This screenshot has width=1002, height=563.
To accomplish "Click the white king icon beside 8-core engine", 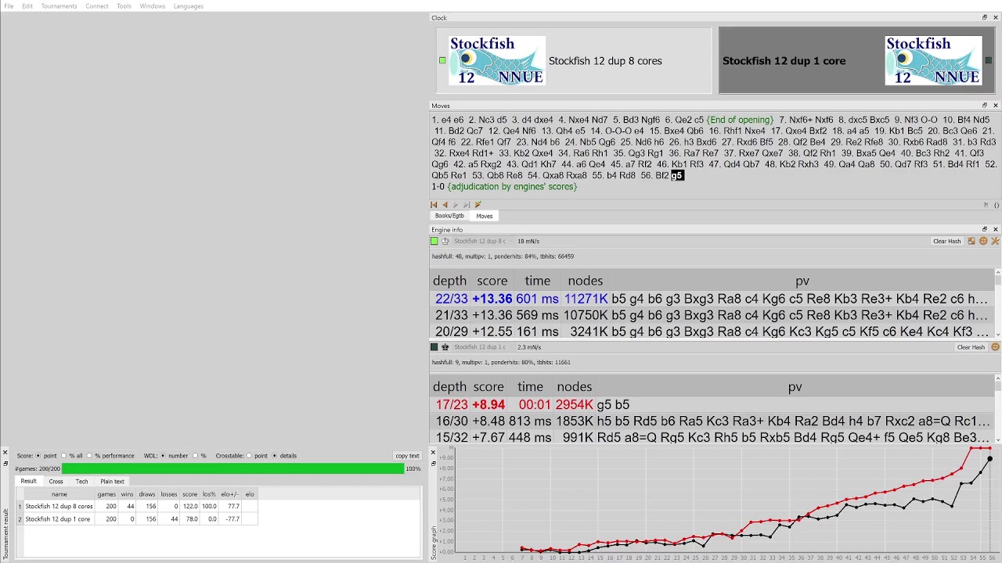I will (445, 242).
